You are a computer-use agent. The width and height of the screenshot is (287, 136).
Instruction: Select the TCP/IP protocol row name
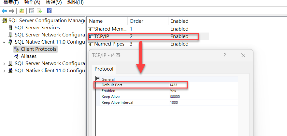(x=101, y=36)
